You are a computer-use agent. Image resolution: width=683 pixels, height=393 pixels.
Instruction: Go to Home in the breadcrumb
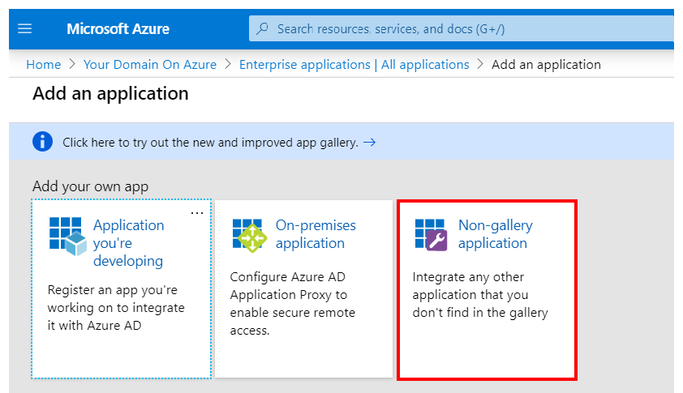tap(43, 64)
